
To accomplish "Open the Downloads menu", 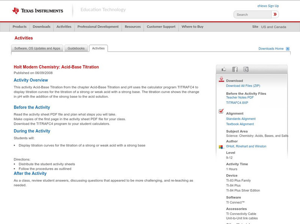I will [42, 27].
